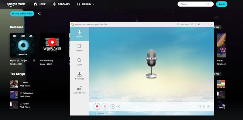Open the Download tab in Apowersoft sidebar

[x=79, y=76]
